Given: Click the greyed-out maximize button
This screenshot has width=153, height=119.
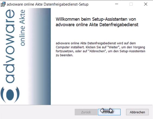Looking at the screenshot, I should click(x=131, y=4).
